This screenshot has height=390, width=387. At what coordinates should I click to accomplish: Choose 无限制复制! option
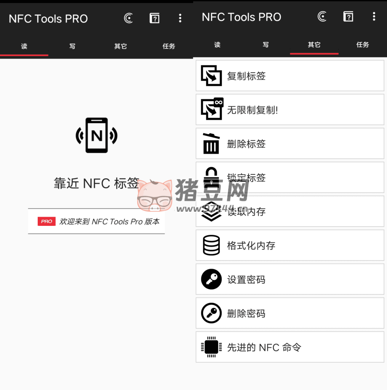(x=290, y=109)
